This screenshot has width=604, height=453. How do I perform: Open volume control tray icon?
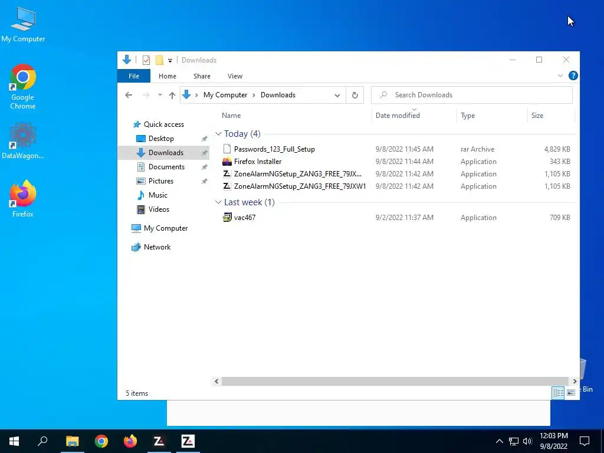click(527, 441)
